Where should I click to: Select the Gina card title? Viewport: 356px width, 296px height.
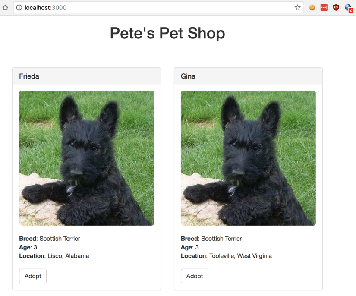(x=188, y=76)
